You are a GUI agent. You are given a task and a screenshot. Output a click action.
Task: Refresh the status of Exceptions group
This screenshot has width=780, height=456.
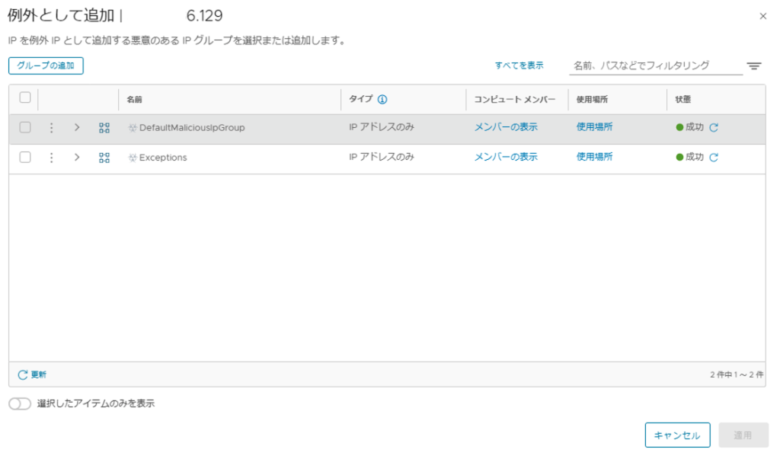[714, 157]
